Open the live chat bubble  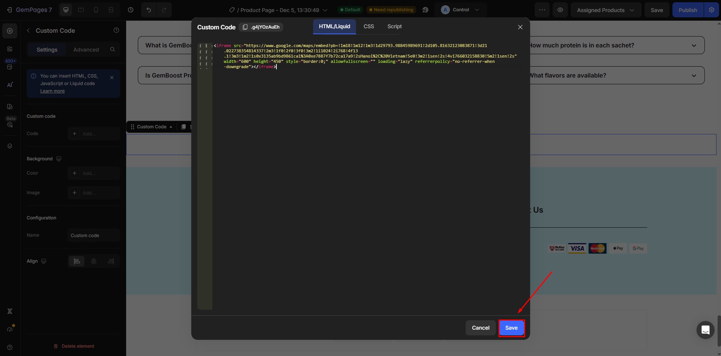pos(705,330)
